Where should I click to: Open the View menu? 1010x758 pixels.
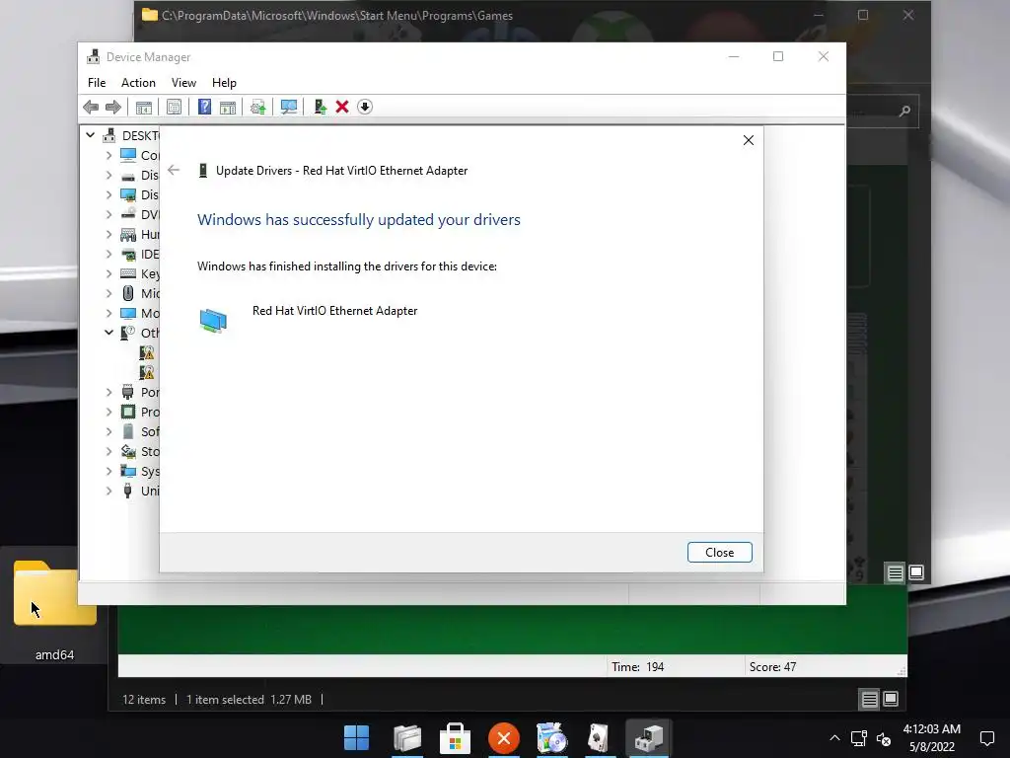click(x=183, y=83)
